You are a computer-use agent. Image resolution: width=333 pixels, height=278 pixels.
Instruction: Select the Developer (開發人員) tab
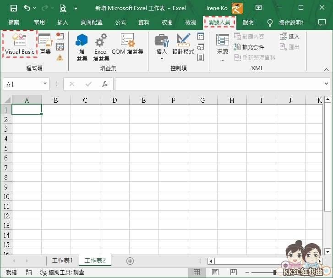point(219,22)
